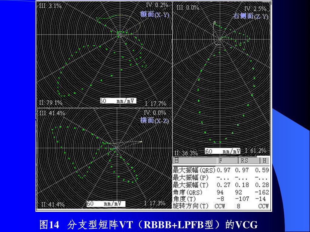The width and height of the screenshot is (310, 232).
Task: Click the 额面 plot's 60 mm/mV scale box
Action: point(118,101)
